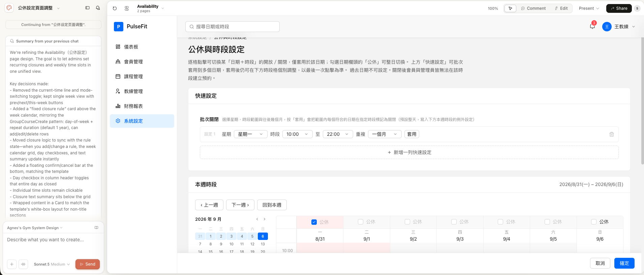Check the 公休 checkbox for 9/6
This screenshot has width=644, height=275.
pyautogui.click(x=594, y=222)
